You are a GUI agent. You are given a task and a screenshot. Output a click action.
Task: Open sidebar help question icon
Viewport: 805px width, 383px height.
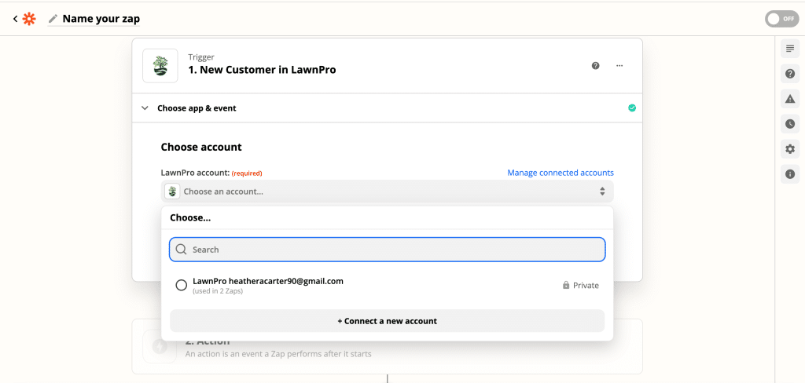pyautogui.click(x=790, y=74)
